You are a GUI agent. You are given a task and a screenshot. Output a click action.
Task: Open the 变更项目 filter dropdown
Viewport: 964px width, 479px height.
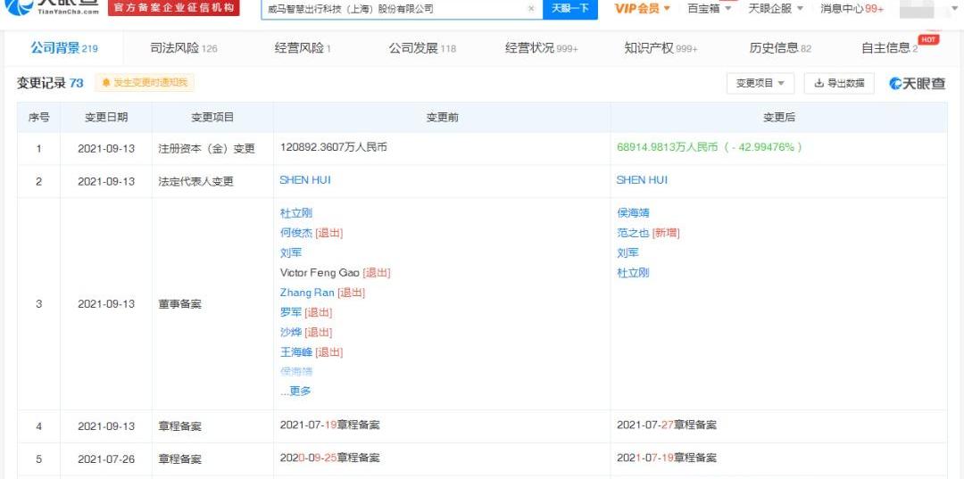click(x=760, y=84)
